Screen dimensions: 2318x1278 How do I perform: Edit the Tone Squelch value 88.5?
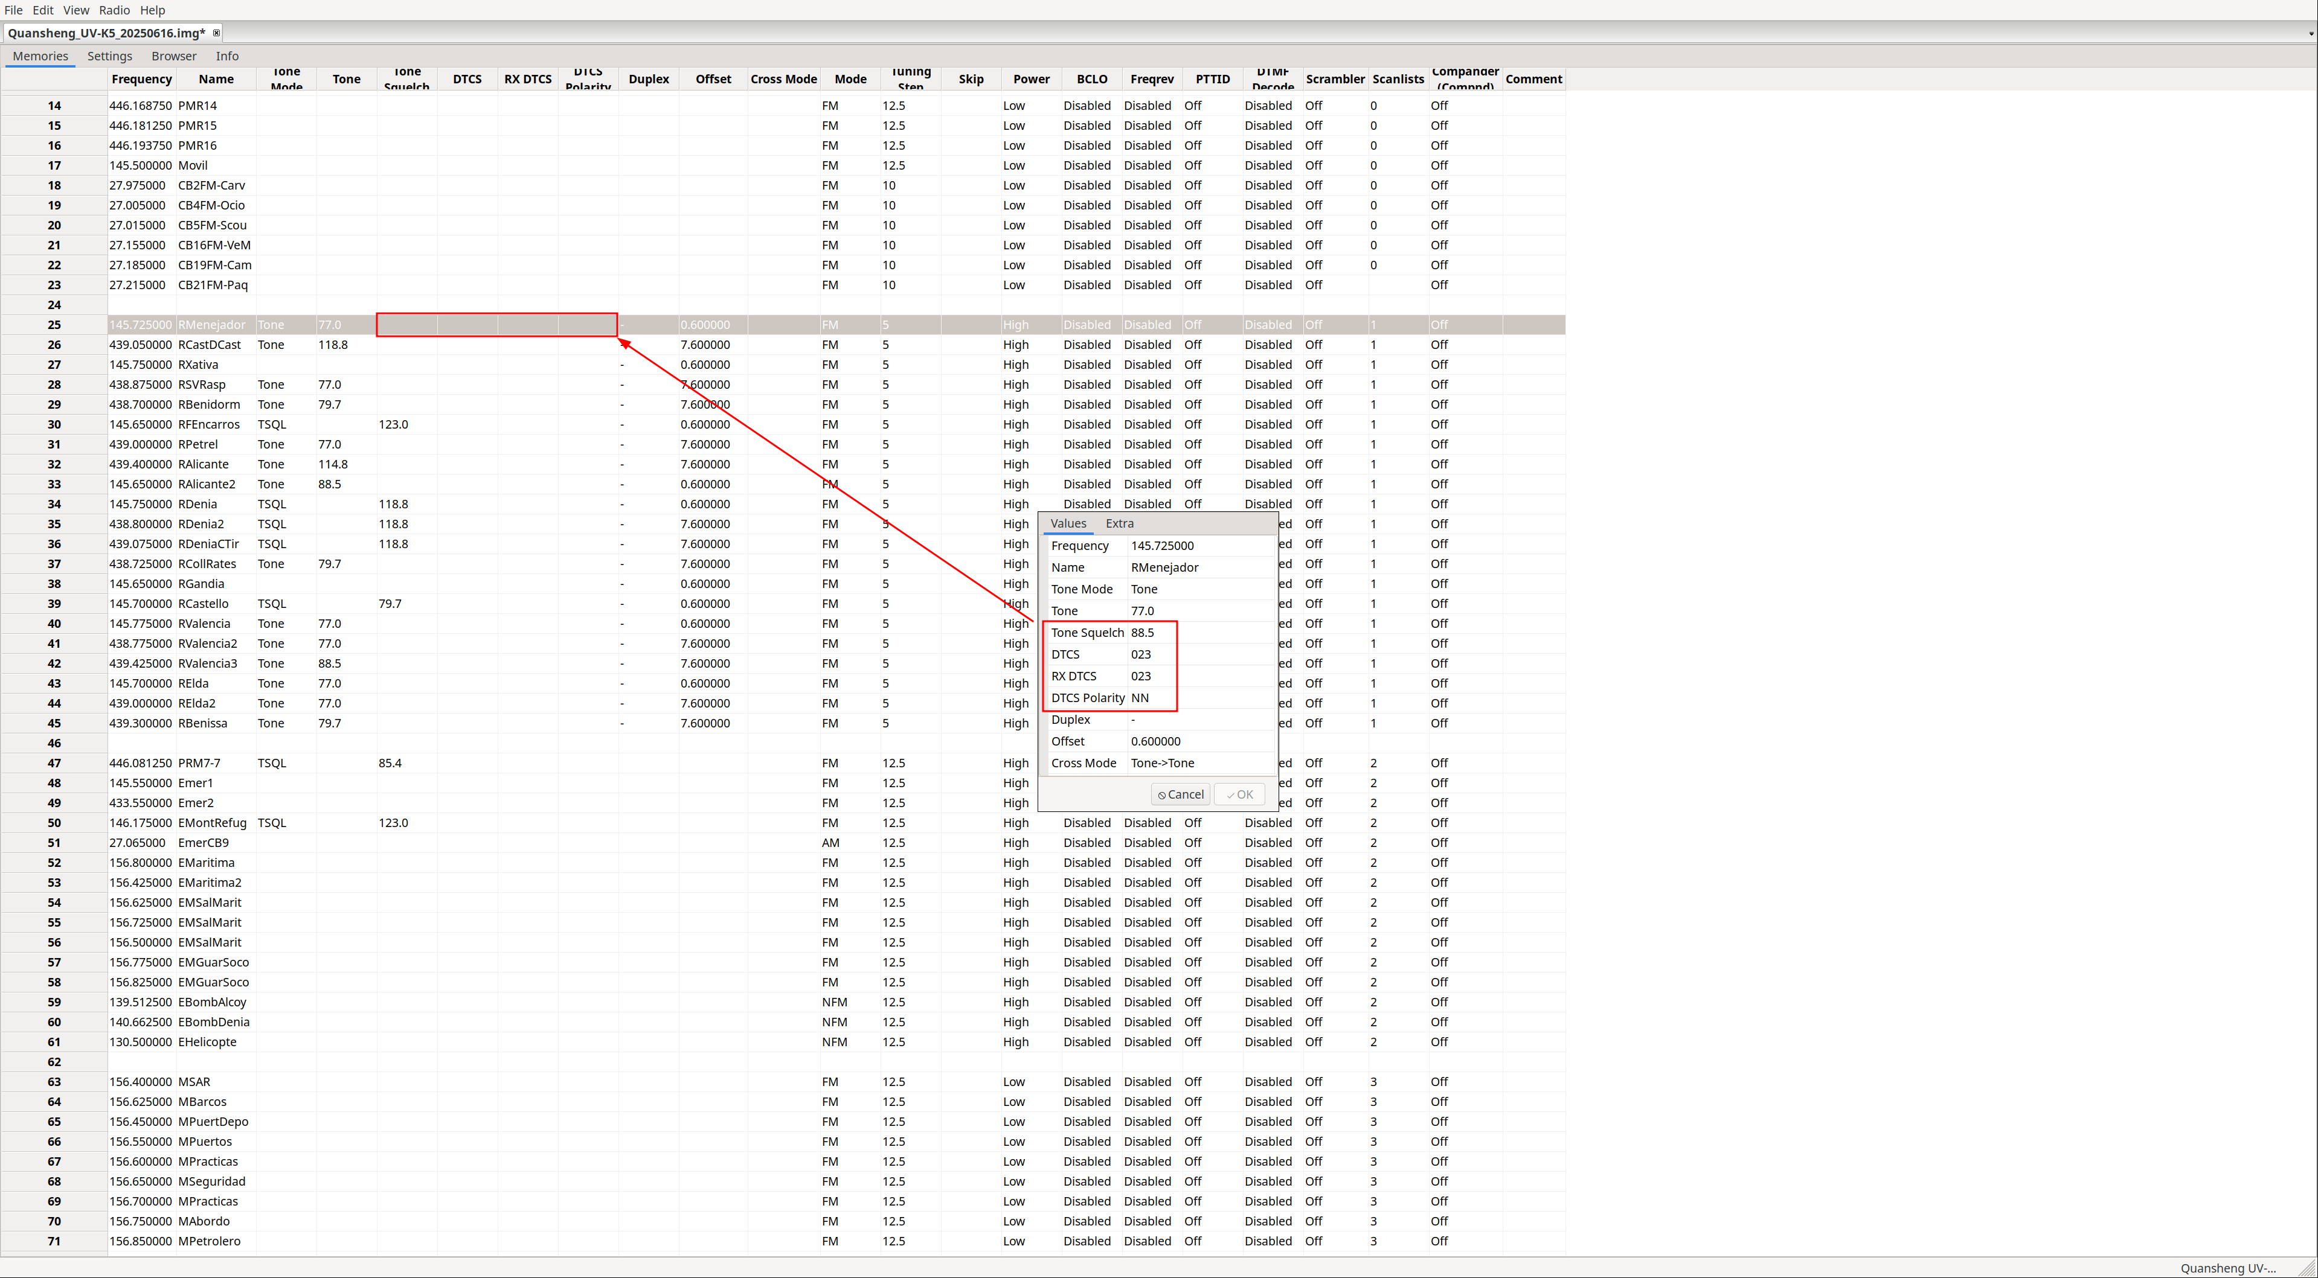1143,632
